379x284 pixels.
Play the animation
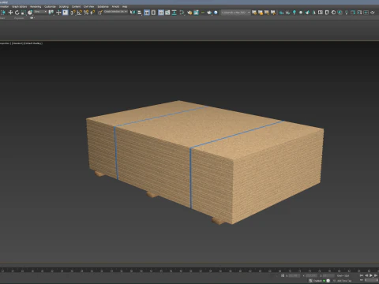coord(371,275)
